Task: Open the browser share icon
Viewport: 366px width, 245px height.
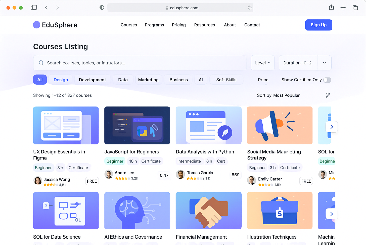Action: (x=331, y=8)
